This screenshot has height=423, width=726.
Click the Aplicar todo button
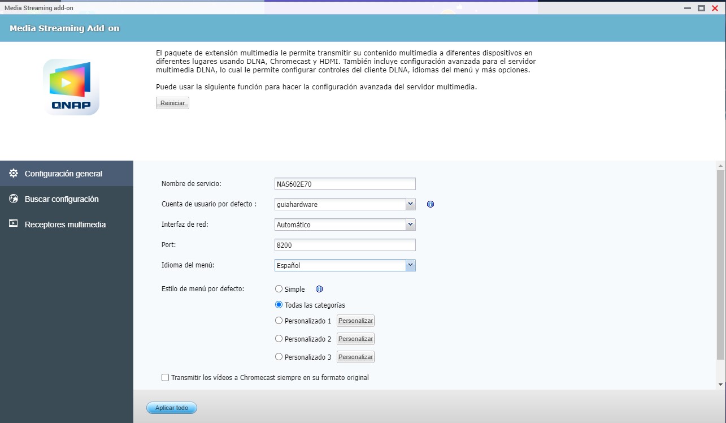(172, 408)
